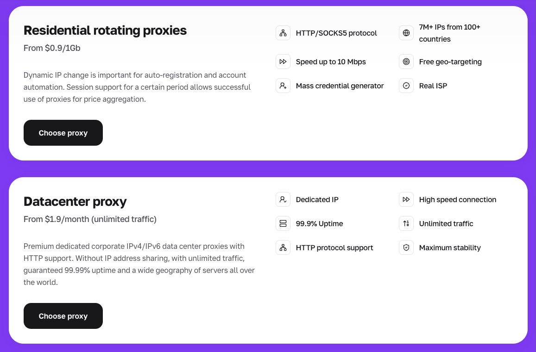536x352 pixels.
Task: Click the arrows icon for Unlimited traffic
Action: [x=406, y=223]
